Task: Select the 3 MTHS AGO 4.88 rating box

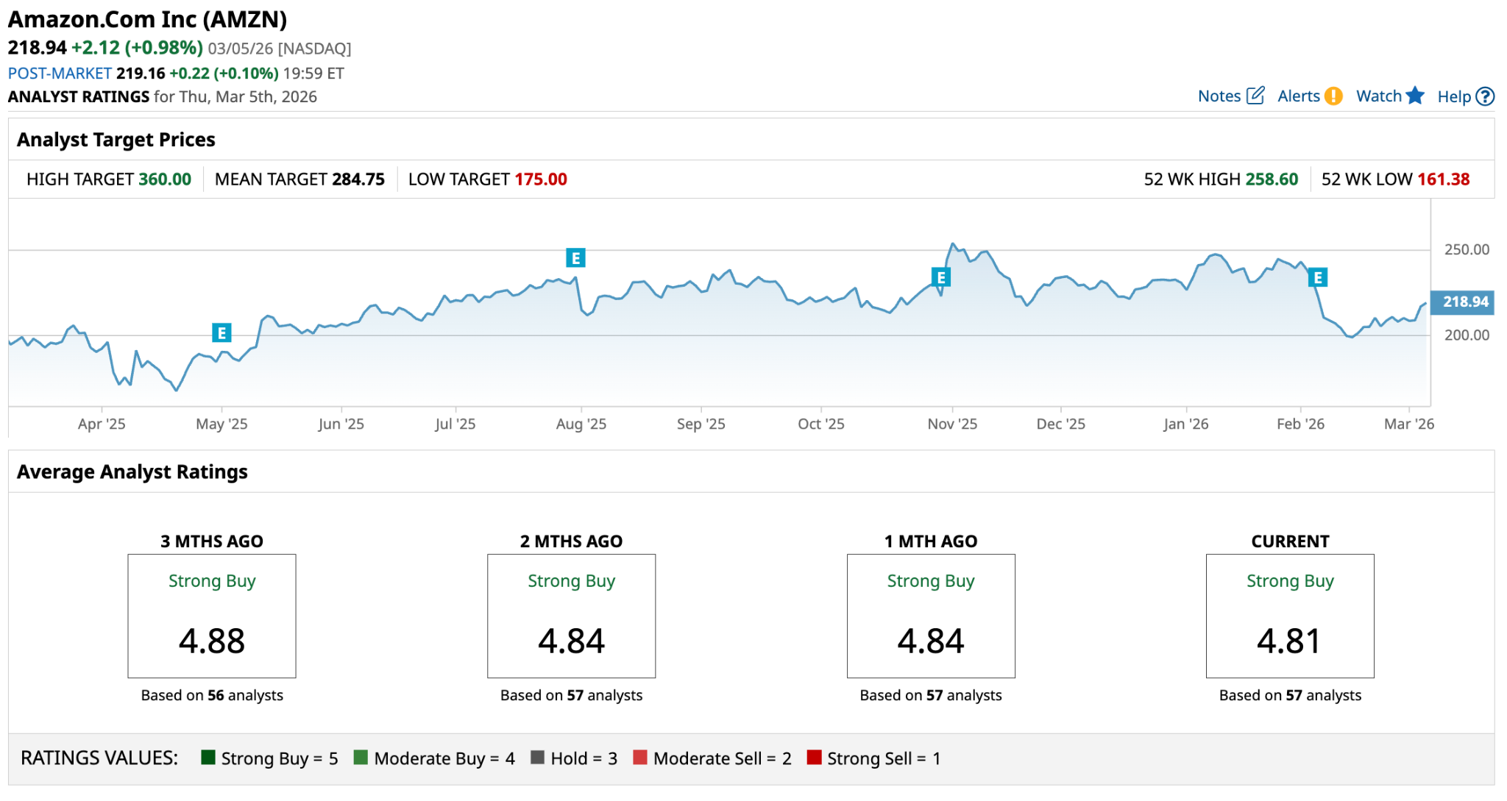Action: pyautogui.click(x=212, y=616)
